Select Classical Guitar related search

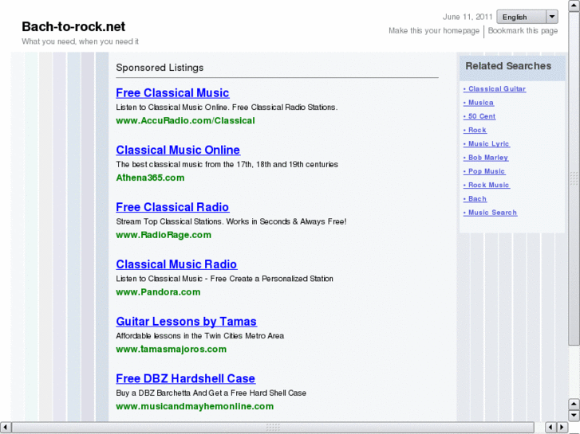tap(495, 88)
